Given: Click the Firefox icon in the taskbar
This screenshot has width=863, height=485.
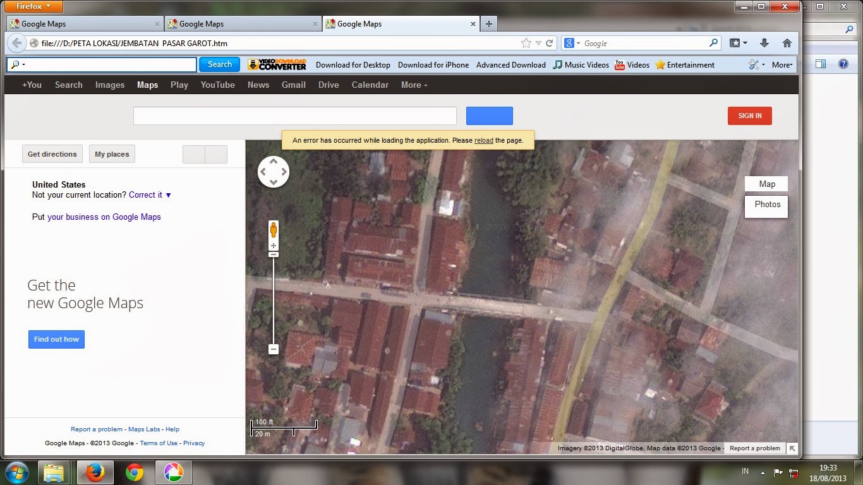Looking at the screenshot, I should click(95, 472).
